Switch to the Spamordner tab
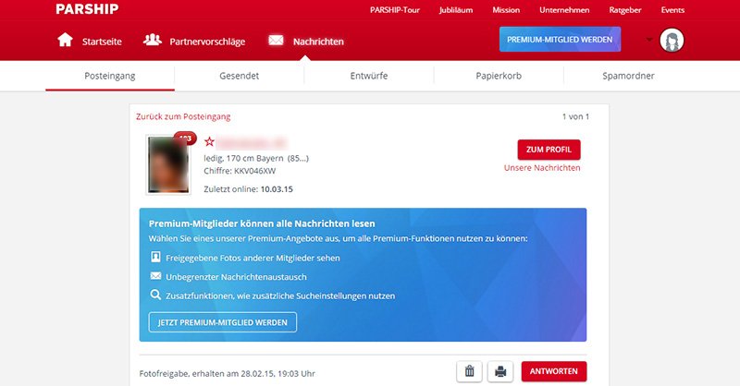Image resolution: width=740 pixels, height=386 pixels. click(629, 76)
